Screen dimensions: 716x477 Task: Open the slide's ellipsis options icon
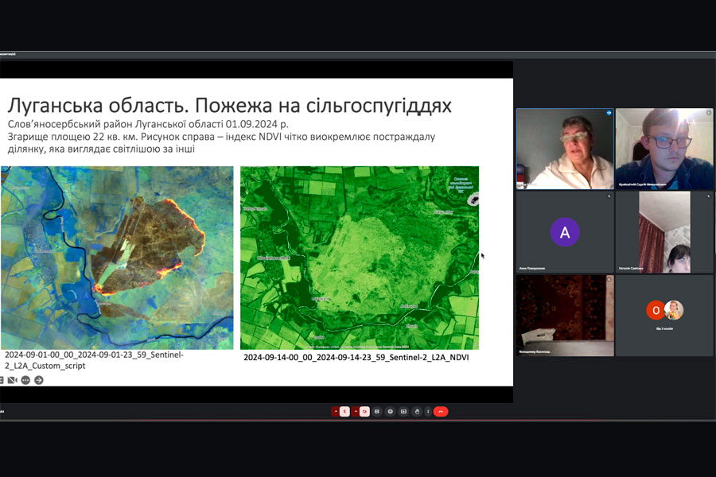pyautogui.click(x=25, y=380)
